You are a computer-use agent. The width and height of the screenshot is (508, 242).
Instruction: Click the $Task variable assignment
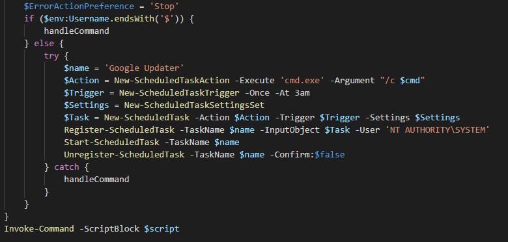coord(76,118)
